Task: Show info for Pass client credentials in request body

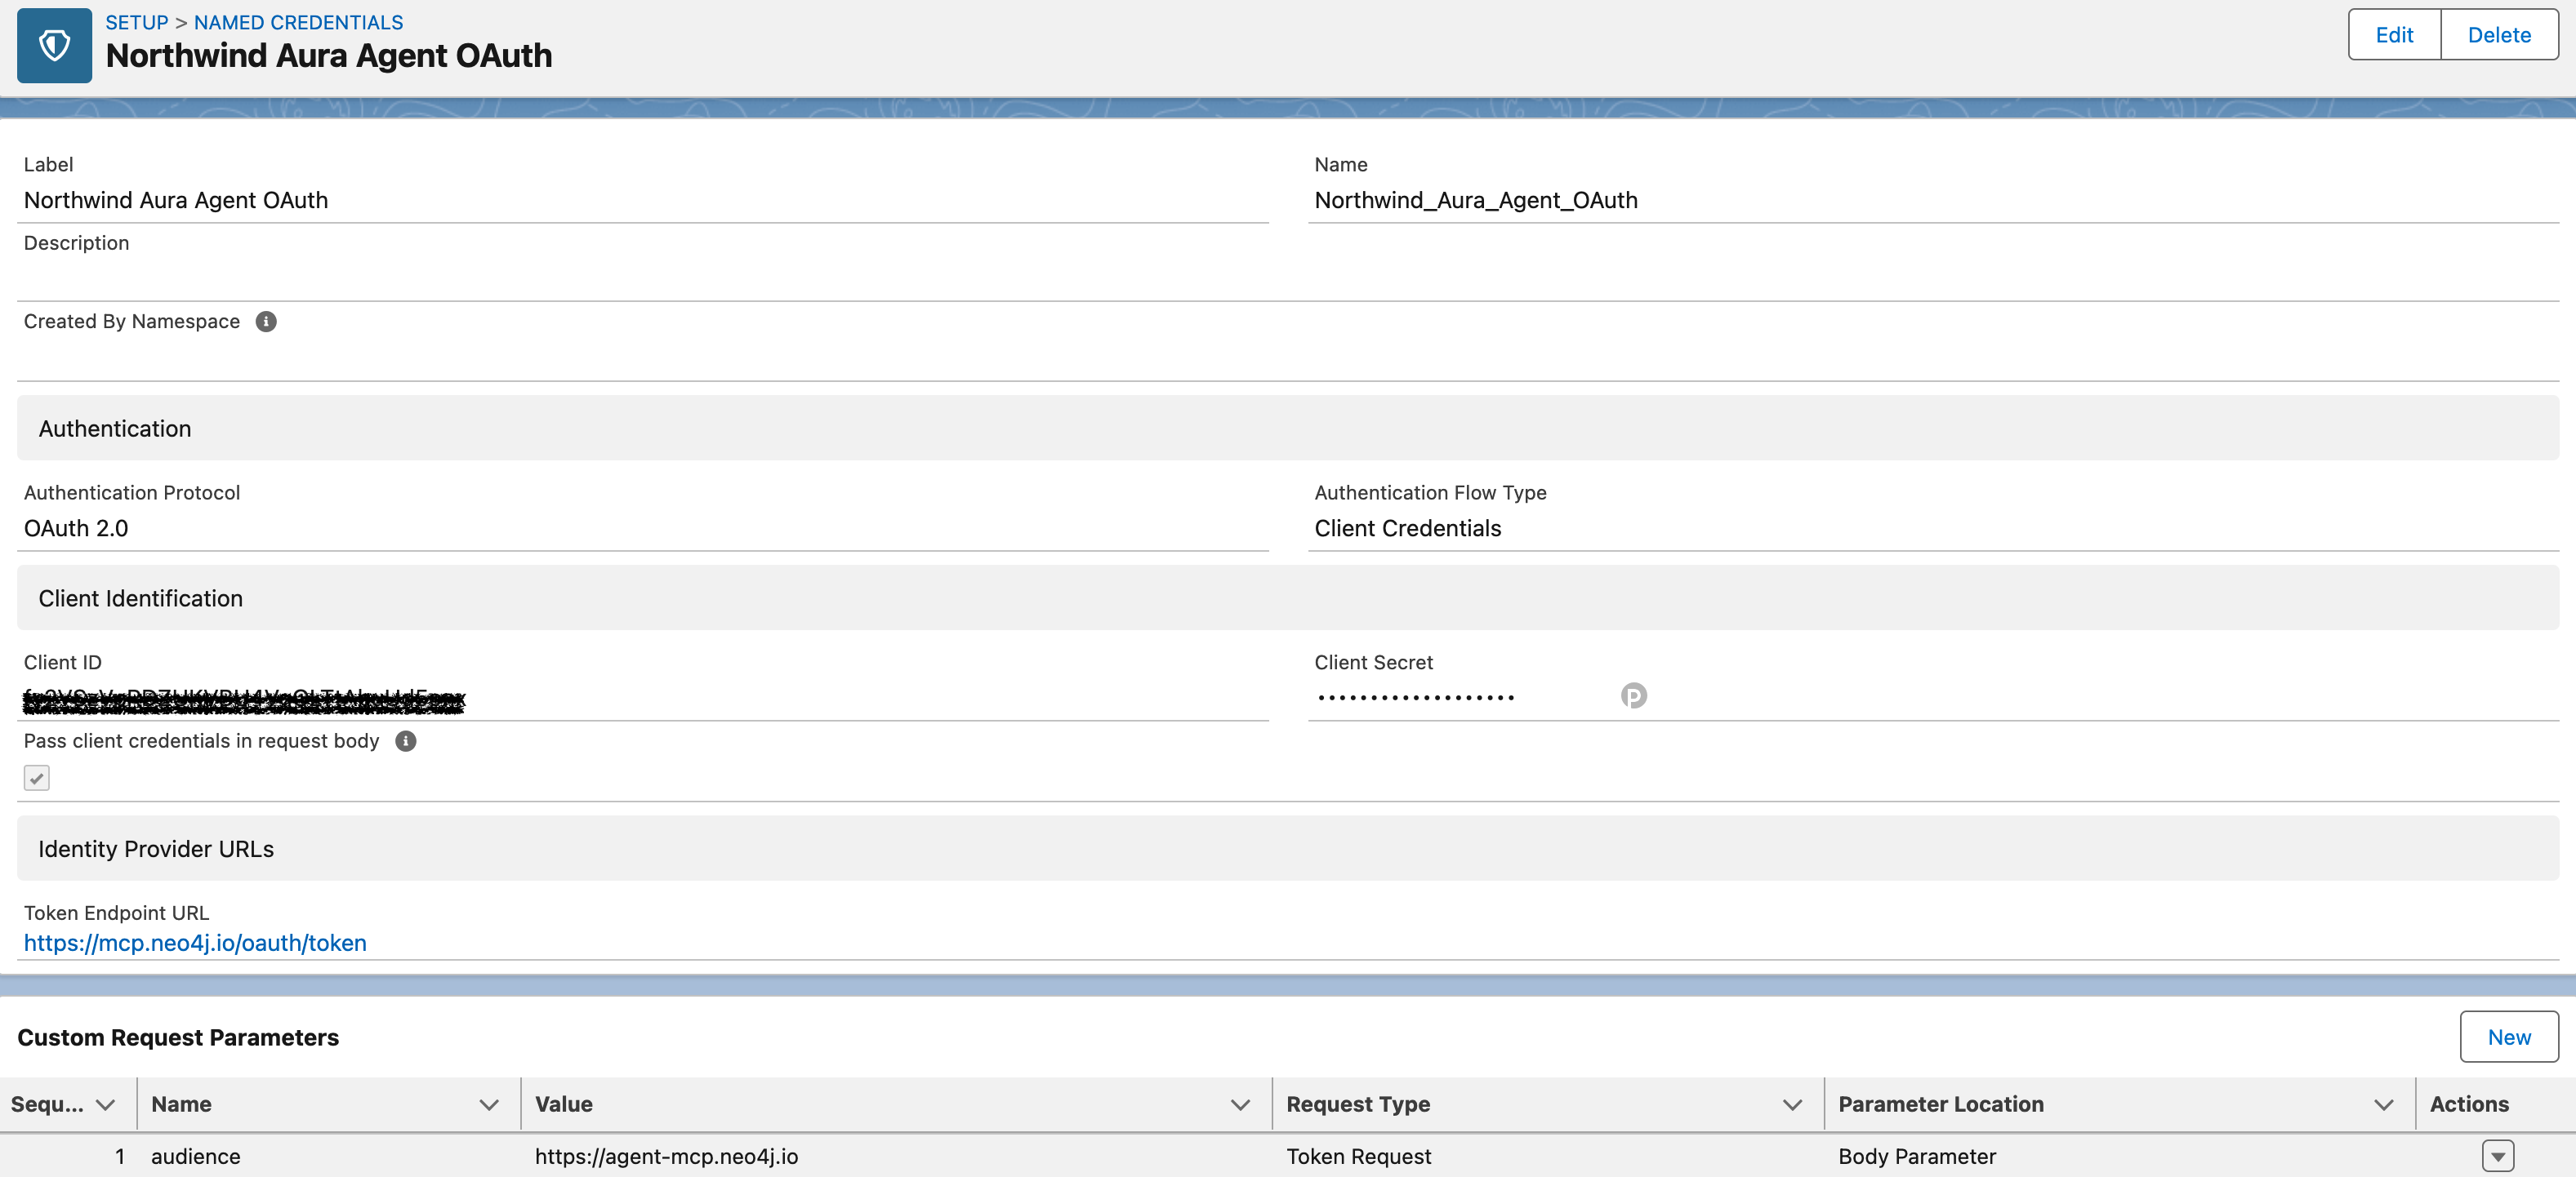Action: click(406, 741)
